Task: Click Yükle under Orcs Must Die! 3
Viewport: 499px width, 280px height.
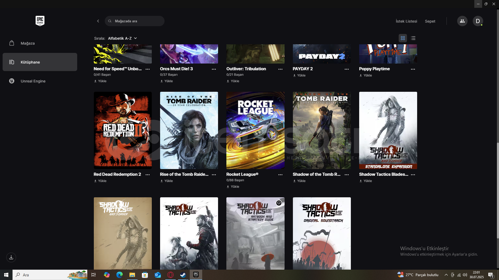Action: tap(167, 81)
